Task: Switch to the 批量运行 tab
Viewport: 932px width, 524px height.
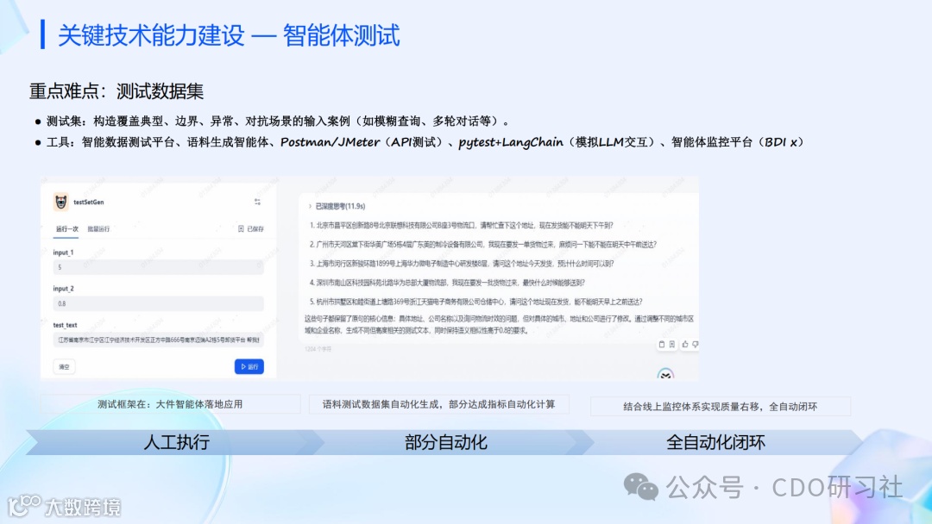Action: (x=98, y=228)
